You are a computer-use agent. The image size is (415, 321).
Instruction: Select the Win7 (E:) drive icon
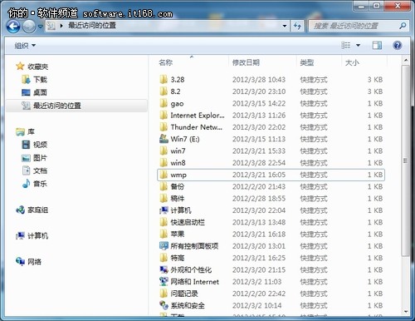[x=164, y=139]
